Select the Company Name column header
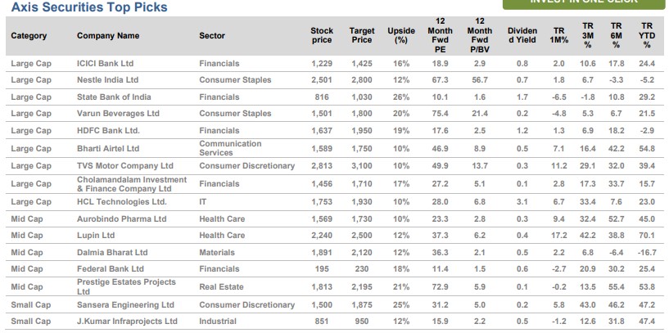This screenshot has height=333, width=669. click(x=108, y=36)
